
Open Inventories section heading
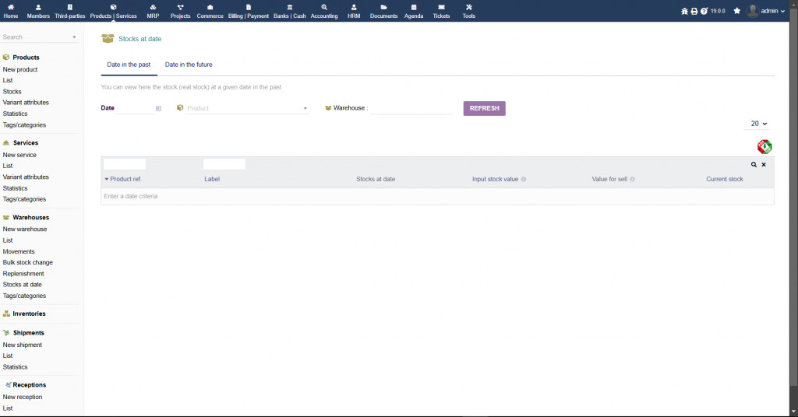(29, 314)
